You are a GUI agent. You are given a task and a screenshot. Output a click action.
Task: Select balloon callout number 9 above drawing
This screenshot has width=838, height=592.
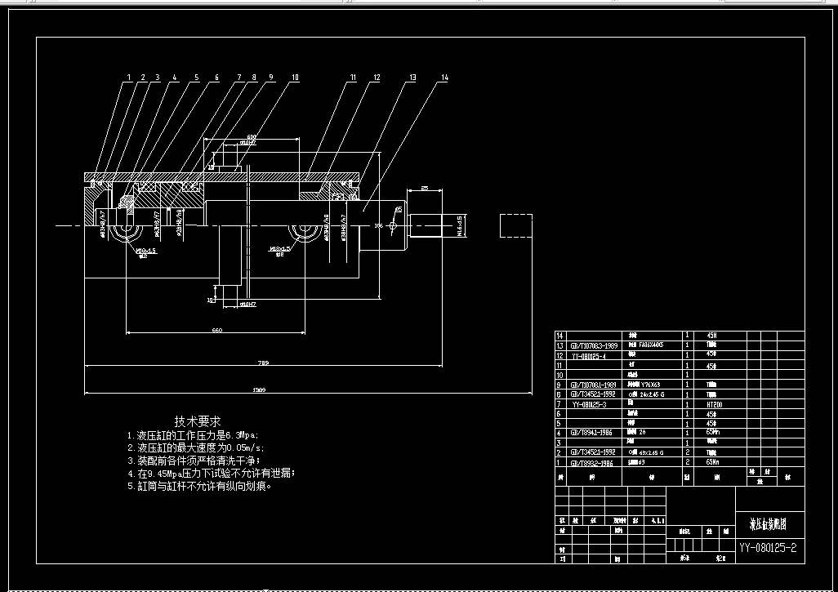(x=271, y=78)
